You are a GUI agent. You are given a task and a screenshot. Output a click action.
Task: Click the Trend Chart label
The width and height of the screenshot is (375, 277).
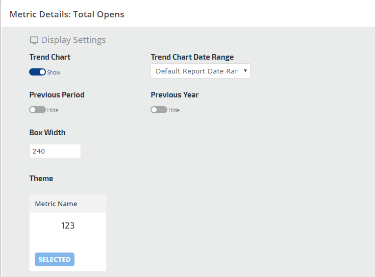(x=50, y=57)
